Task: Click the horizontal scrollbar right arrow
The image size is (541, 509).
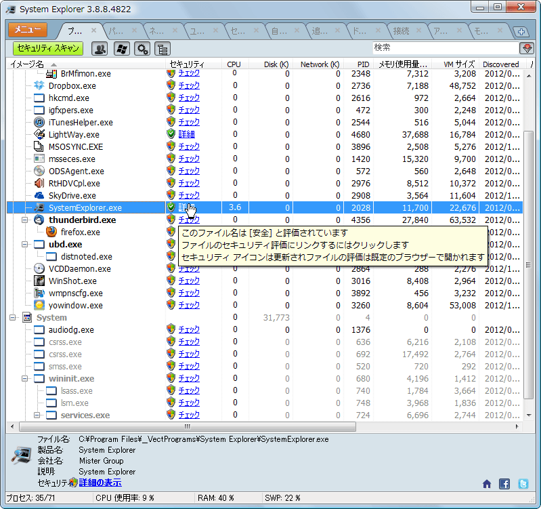Action: (x=517, y=426)
